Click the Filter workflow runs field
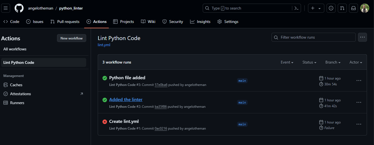The height and width of the screenshot is (145, 374). [314, 37]
